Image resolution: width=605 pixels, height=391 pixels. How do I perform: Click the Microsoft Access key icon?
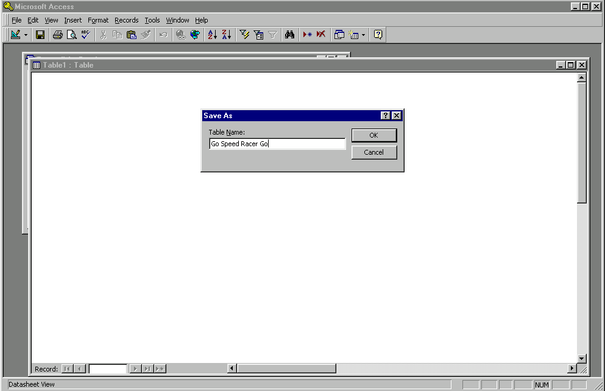point(8,6)
